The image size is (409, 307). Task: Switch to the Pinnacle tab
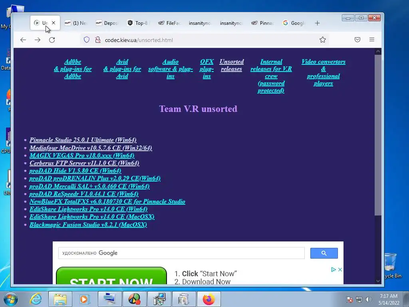263,23
